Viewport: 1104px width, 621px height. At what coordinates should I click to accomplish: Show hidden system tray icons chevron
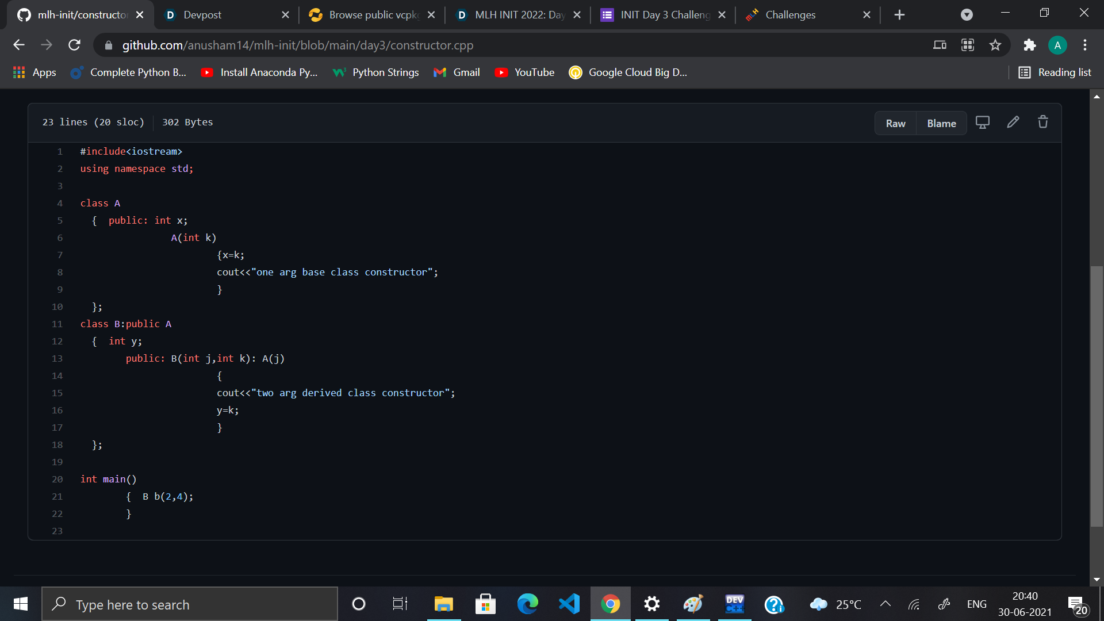tap(885, 604)
